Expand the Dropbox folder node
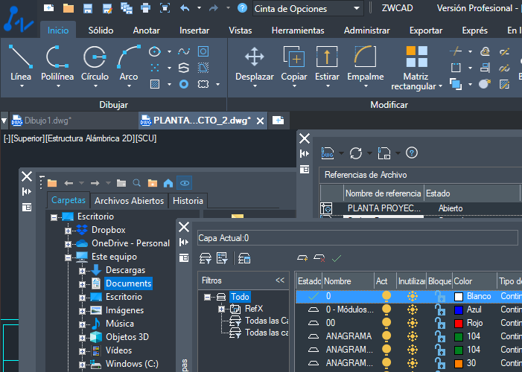The image size is (522, 372). point(69,230)
